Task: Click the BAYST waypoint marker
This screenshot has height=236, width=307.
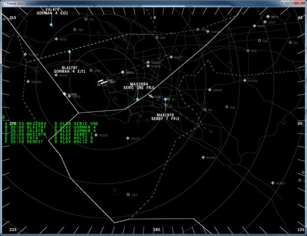Action: point(56,75)
